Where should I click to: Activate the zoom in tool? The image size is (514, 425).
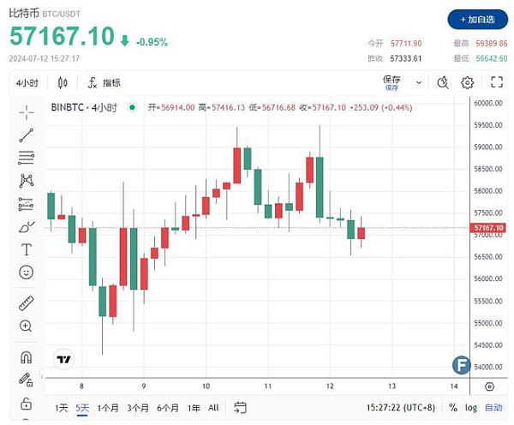coord(26,326)
